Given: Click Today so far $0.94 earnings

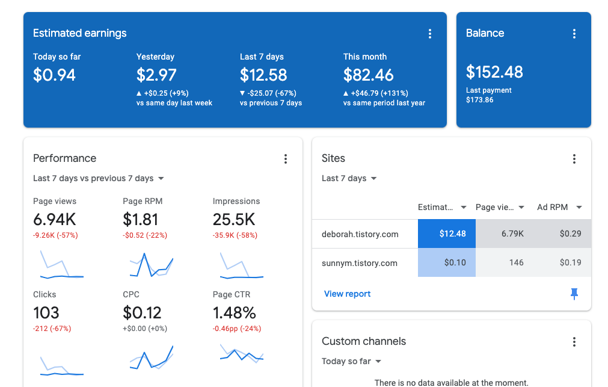Looking at the screenshot, I should coord(54,75).
